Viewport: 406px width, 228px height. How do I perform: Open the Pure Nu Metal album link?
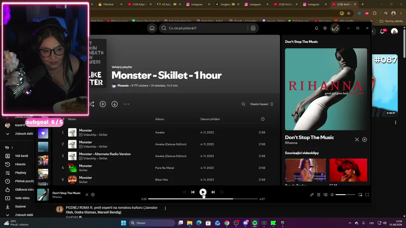tap(165, 168)
